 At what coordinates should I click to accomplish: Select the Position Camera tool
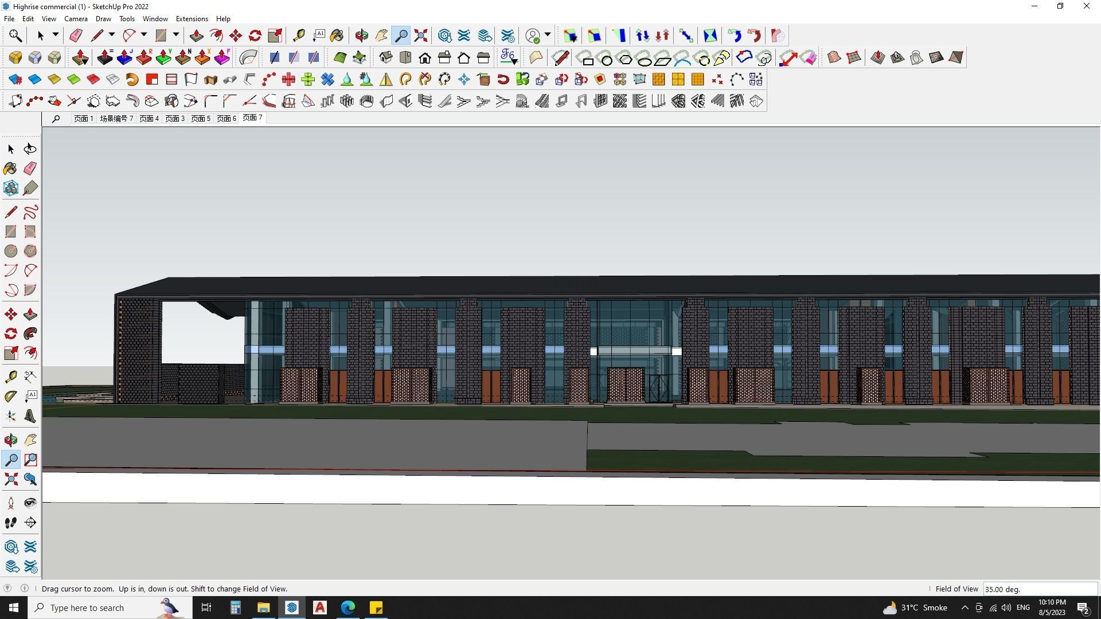pos(10,503)
